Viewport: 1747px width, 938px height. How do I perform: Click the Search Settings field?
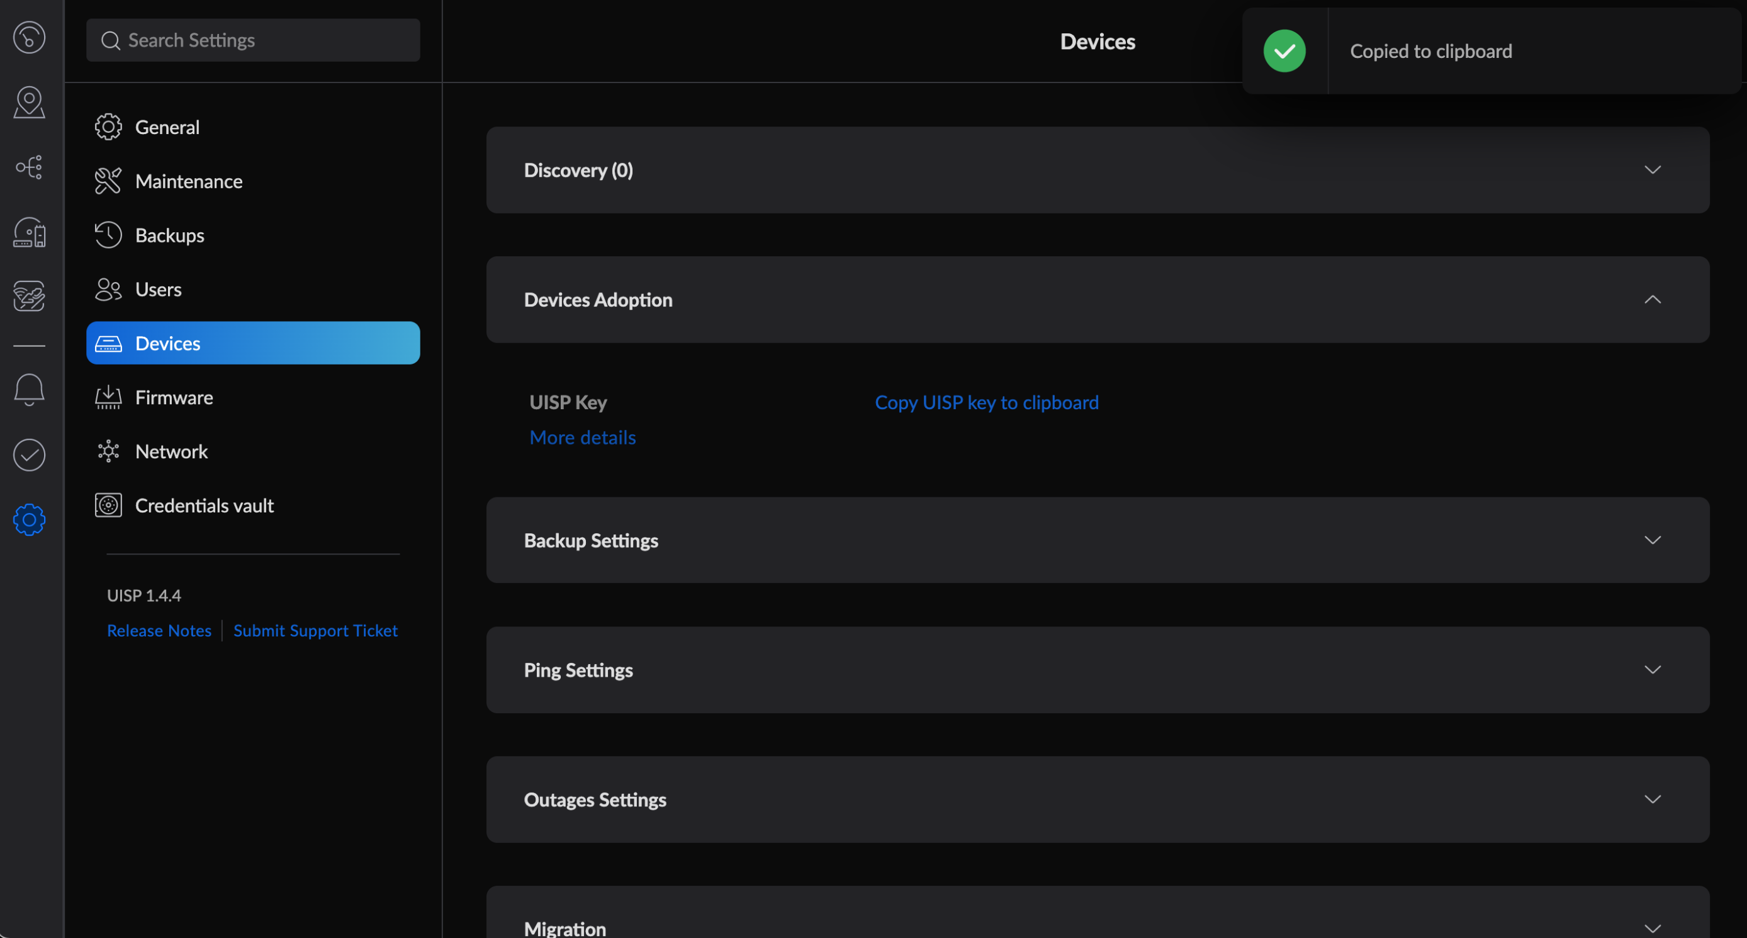pyautogui.click(x=253, y=40)
